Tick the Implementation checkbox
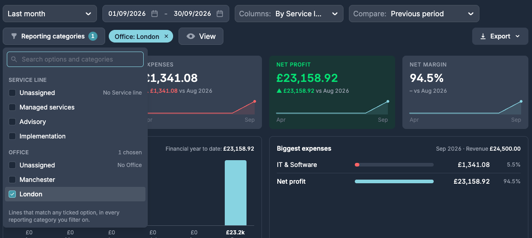Viewport: 532px width, 238px height. 12,137
